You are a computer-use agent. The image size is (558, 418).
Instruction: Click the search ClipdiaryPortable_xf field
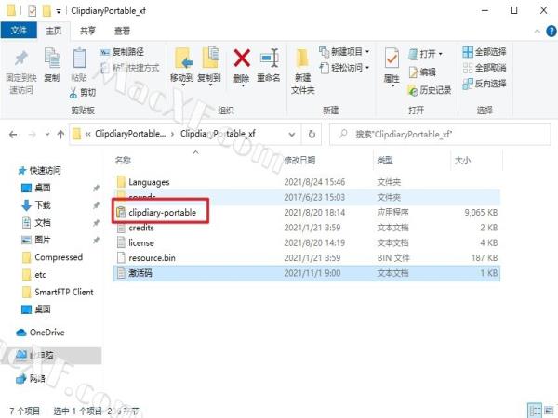click(440, 135)
